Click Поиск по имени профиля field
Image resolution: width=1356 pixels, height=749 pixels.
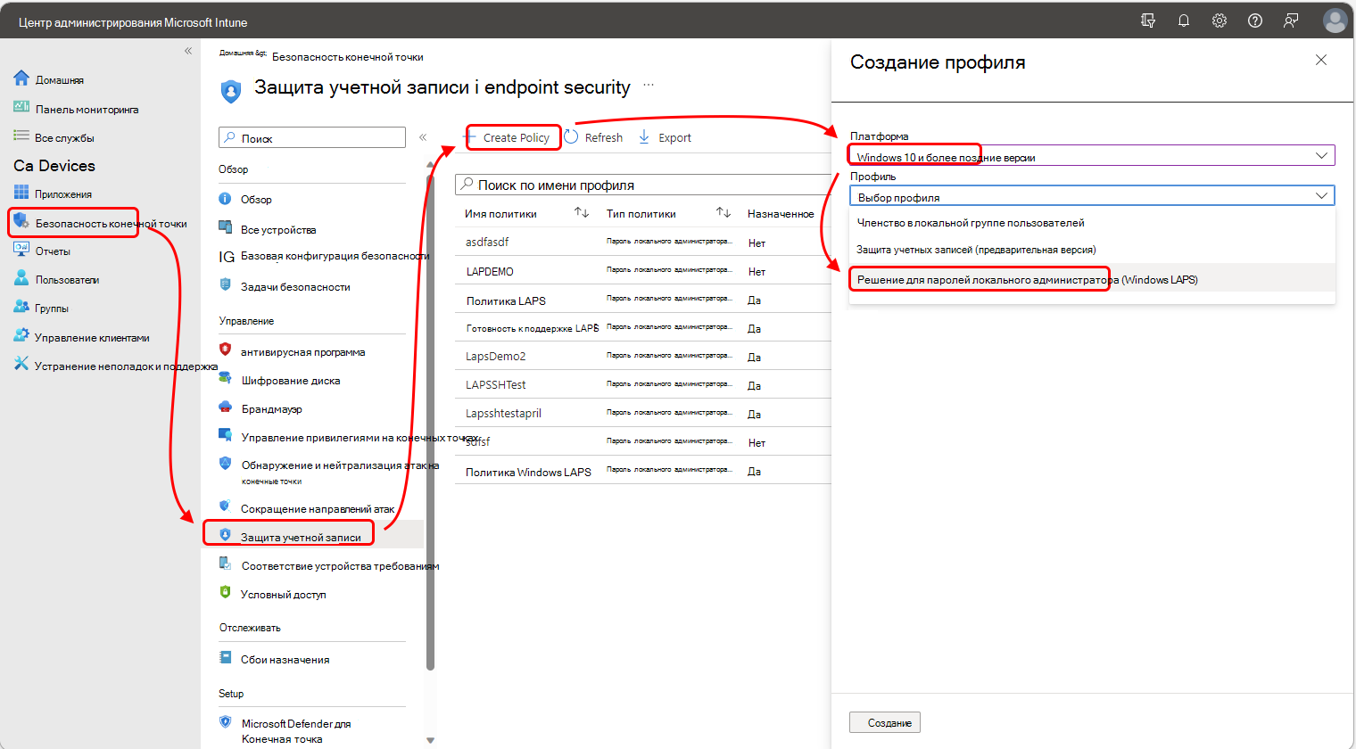pos(643,185)
